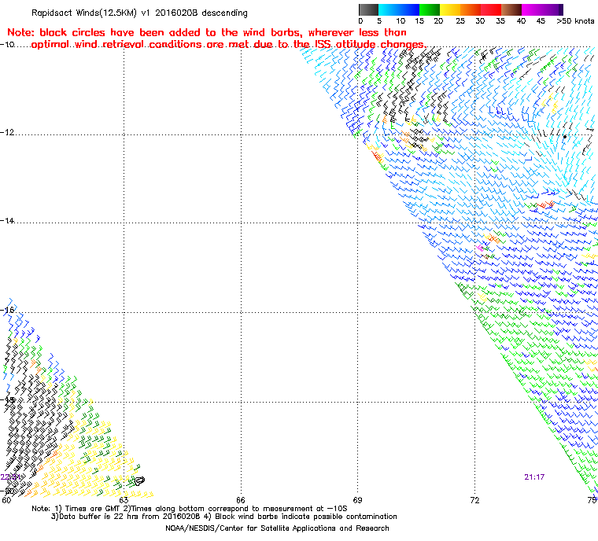Click the '60' longitude axis label
This screenshot has width=598, height=541.
click(x=6, y=500)
